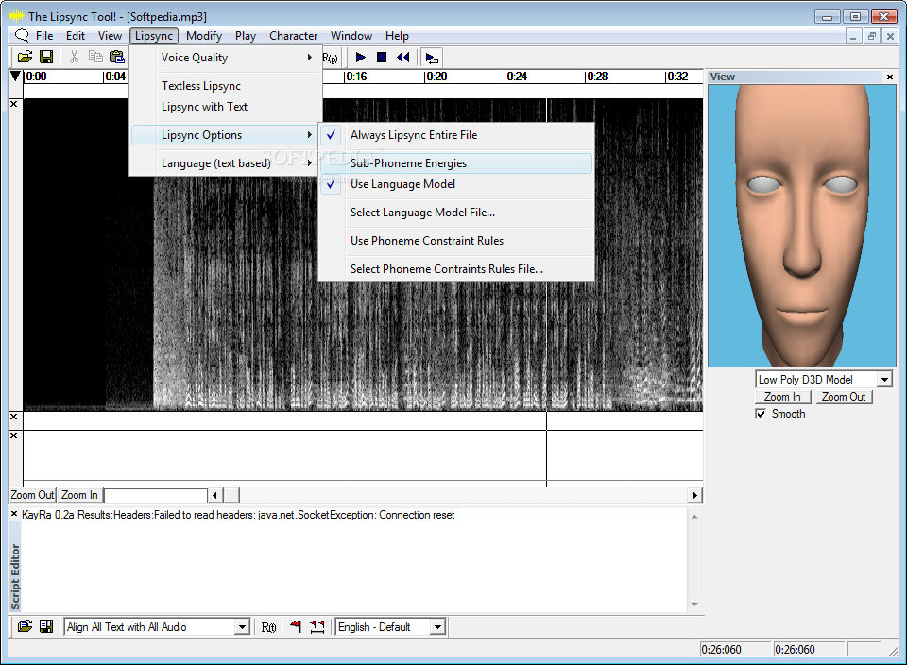Viewport: 907px width, 665px height.
Task: Start audio playback with the Play button
Action: click(x=360, y=58)
